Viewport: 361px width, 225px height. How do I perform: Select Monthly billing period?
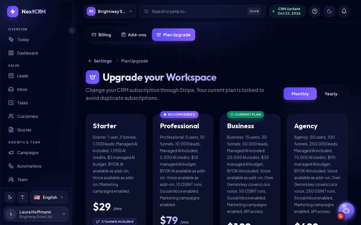tap(300, 94)
